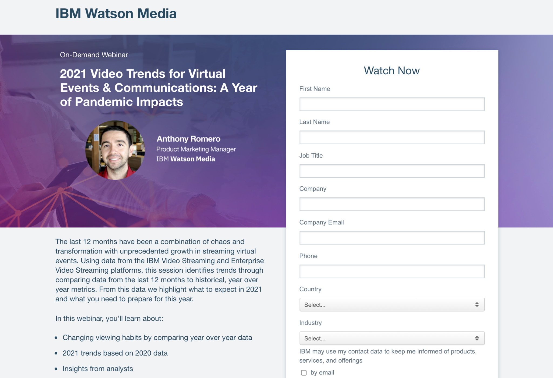
Task: Click the Watch Now form heading
Action: click(x=392, y=71)
